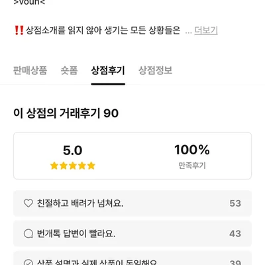
Task: Go to the 상점정보 tab
Action: 156,71
